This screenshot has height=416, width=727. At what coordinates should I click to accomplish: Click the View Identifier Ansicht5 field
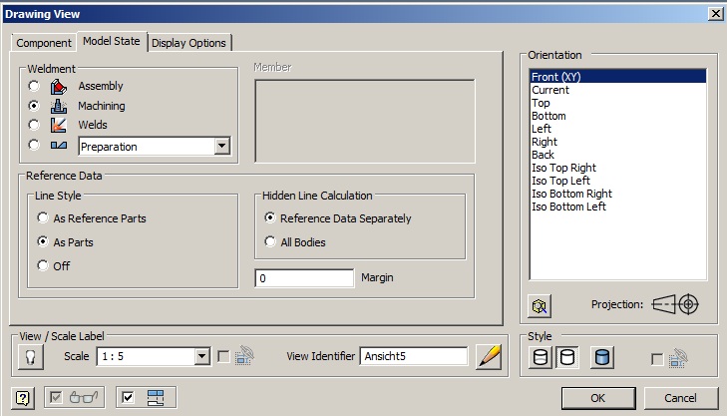point(414,357)
